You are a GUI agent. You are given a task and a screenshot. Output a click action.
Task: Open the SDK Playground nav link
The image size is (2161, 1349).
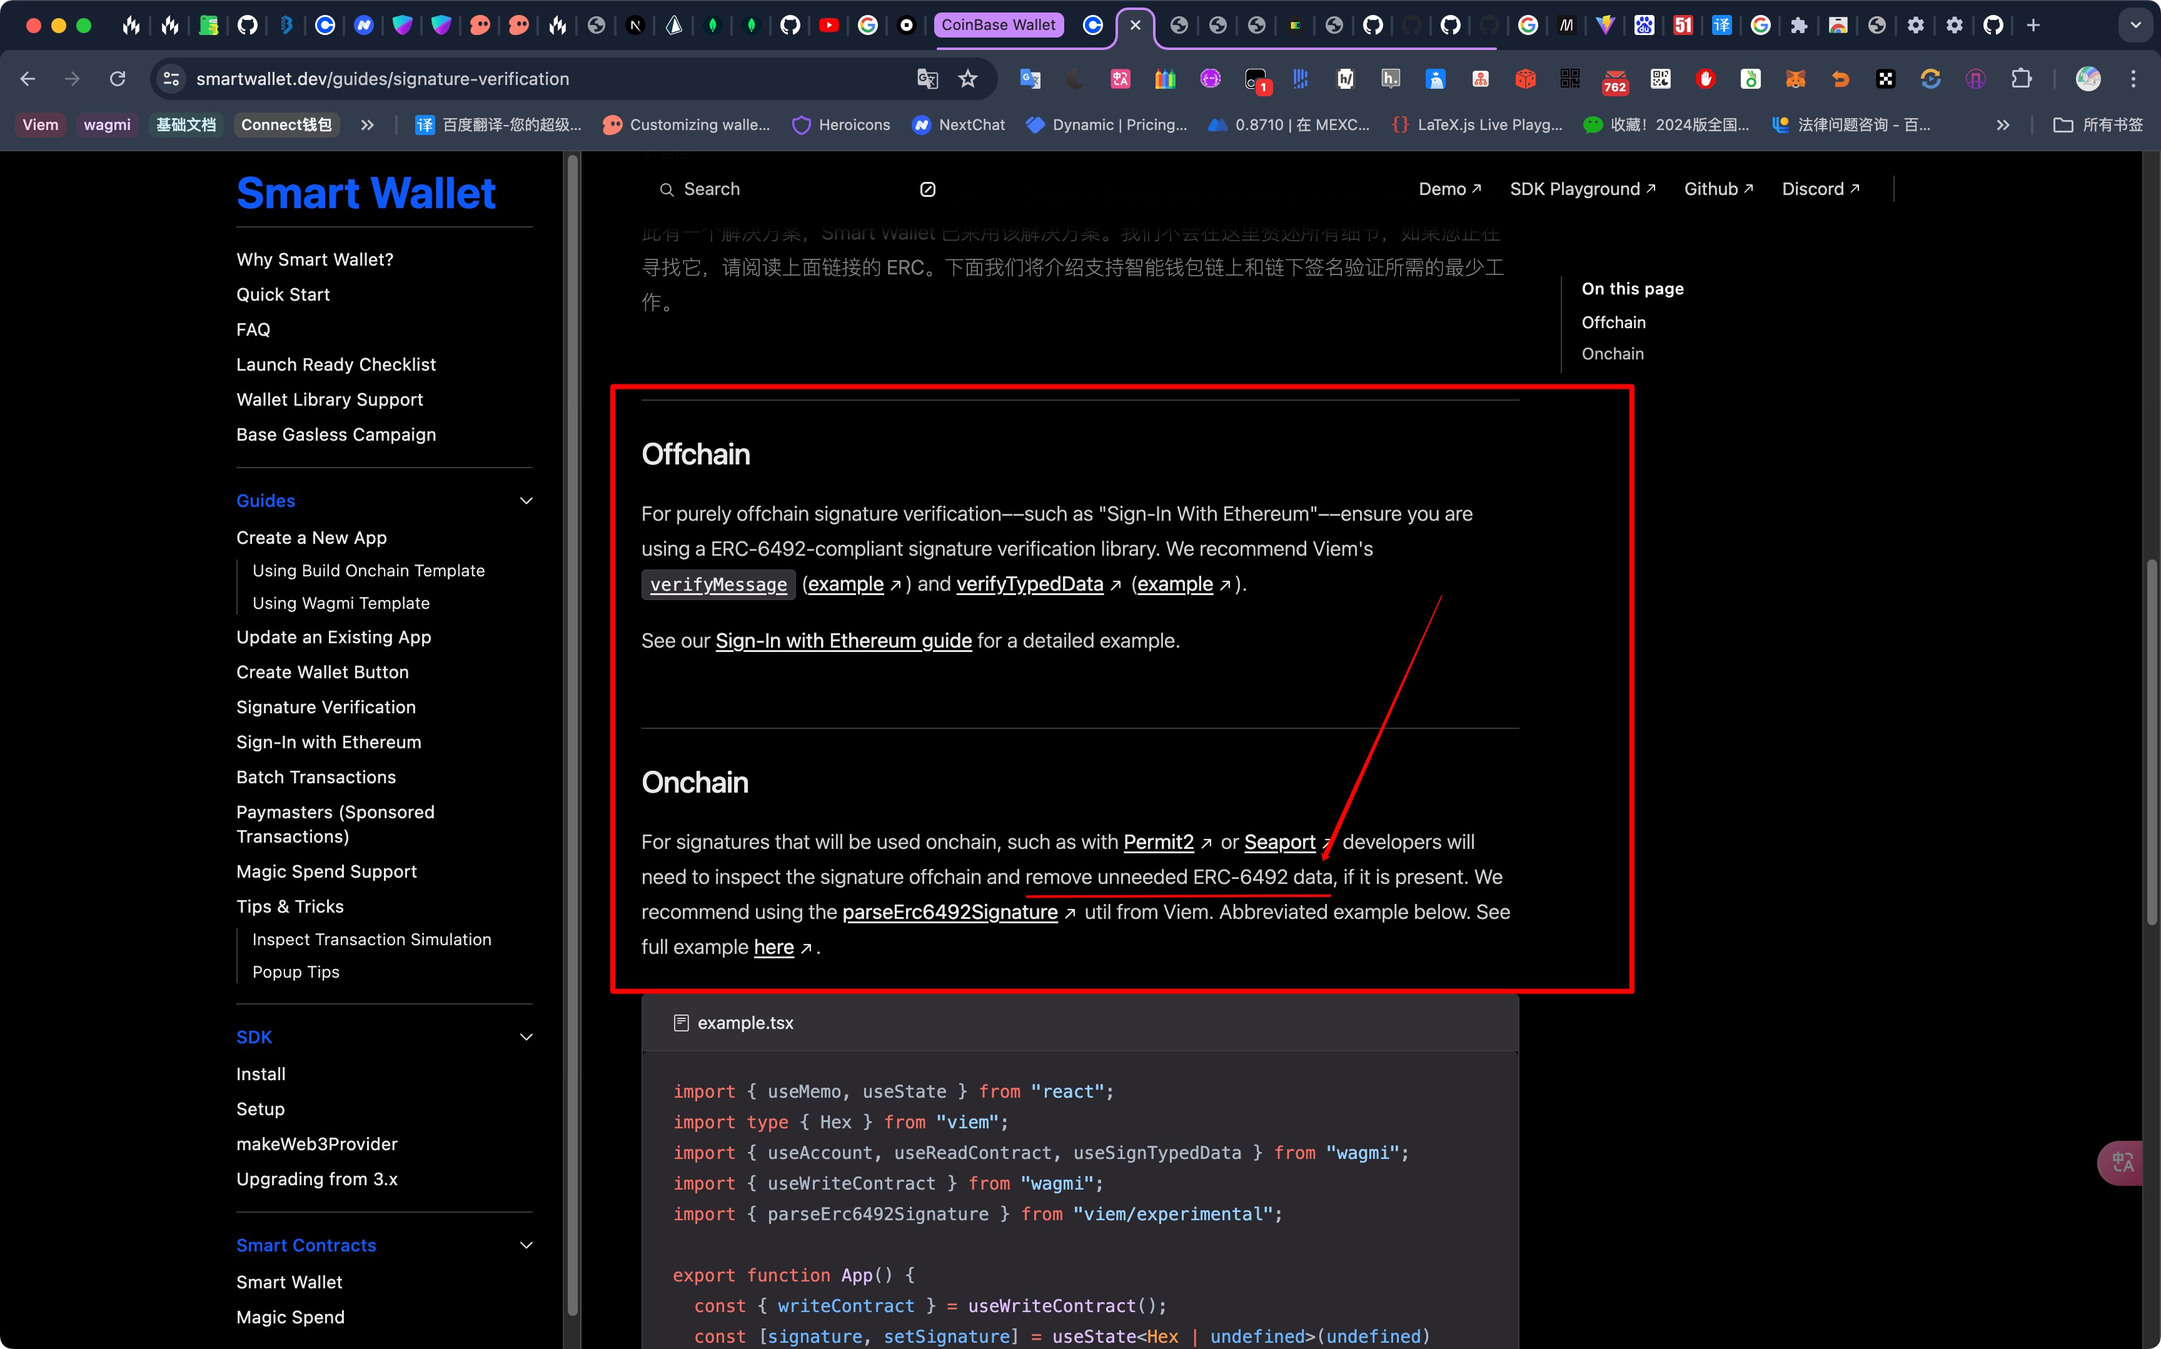1582,189
